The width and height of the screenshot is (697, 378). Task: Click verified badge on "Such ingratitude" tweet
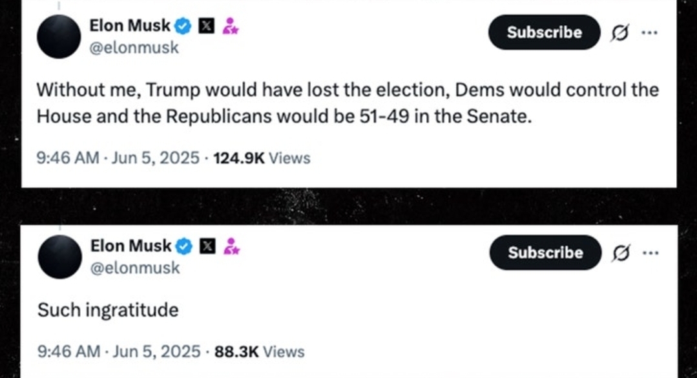(x=184, y=246)
